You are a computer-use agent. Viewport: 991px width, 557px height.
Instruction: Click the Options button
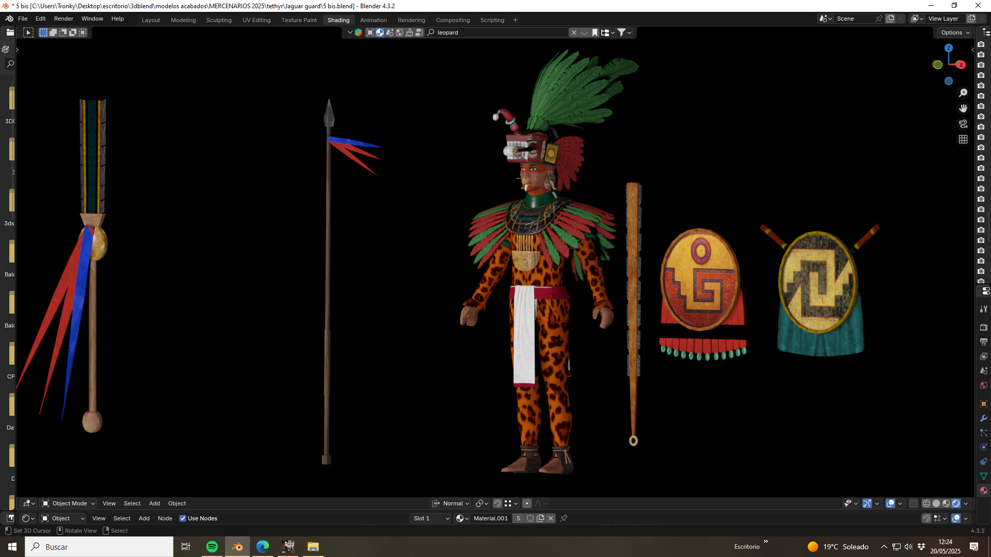[954, 32]
